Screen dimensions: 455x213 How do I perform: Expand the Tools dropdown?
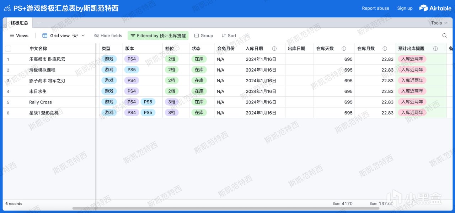[x=439, y=23]
